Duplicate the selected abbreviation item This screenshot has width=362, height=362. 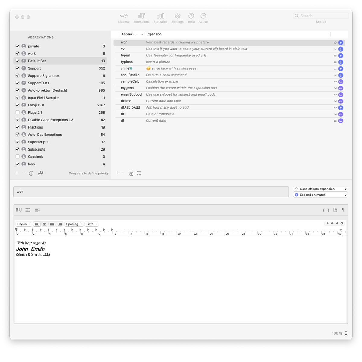tap(131, 173)
